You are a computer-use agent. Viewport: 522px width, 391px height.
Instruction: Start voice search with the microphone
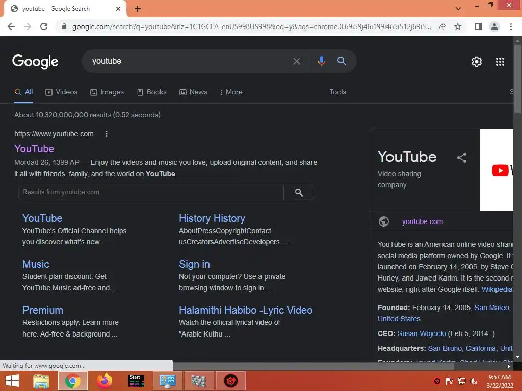(x=321, y=61)
